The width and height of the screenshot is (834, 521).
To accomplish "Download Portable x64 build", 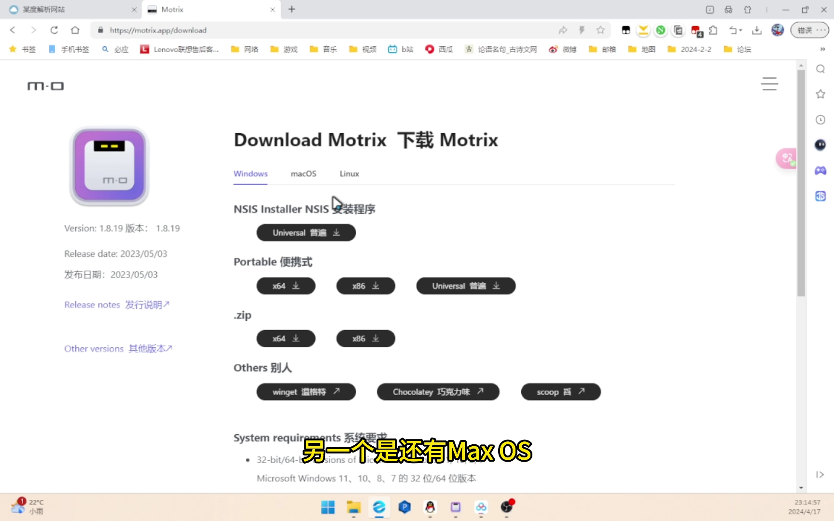I will coord(286,286).
